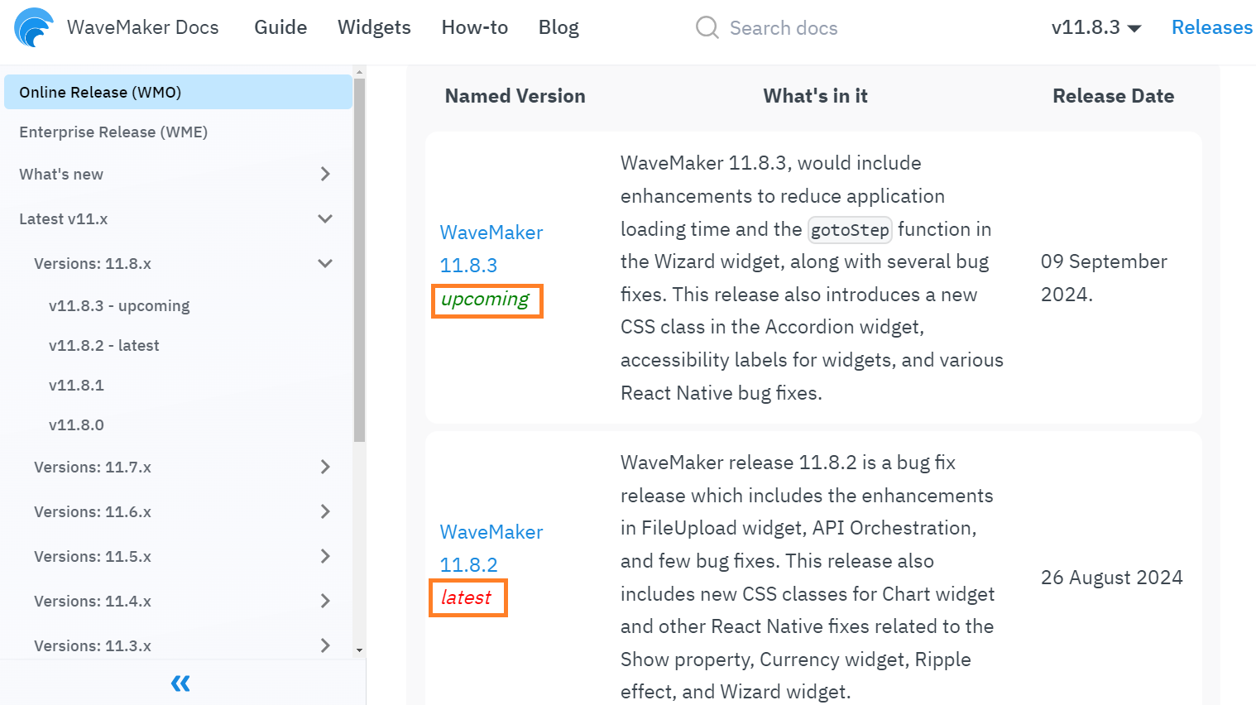Open the Guide menu
The height and width of the screenshot is (705, 1256).
[280, 26]
